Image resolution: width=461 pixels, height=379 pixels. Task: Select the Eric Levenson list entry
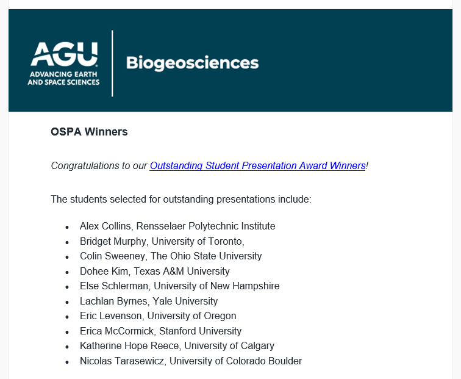tap(158, 316)
